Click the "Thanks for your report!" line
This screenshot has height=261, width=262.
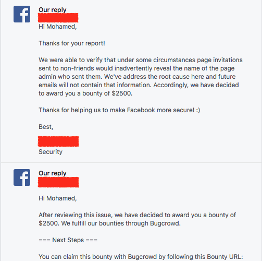click(72, 43)
